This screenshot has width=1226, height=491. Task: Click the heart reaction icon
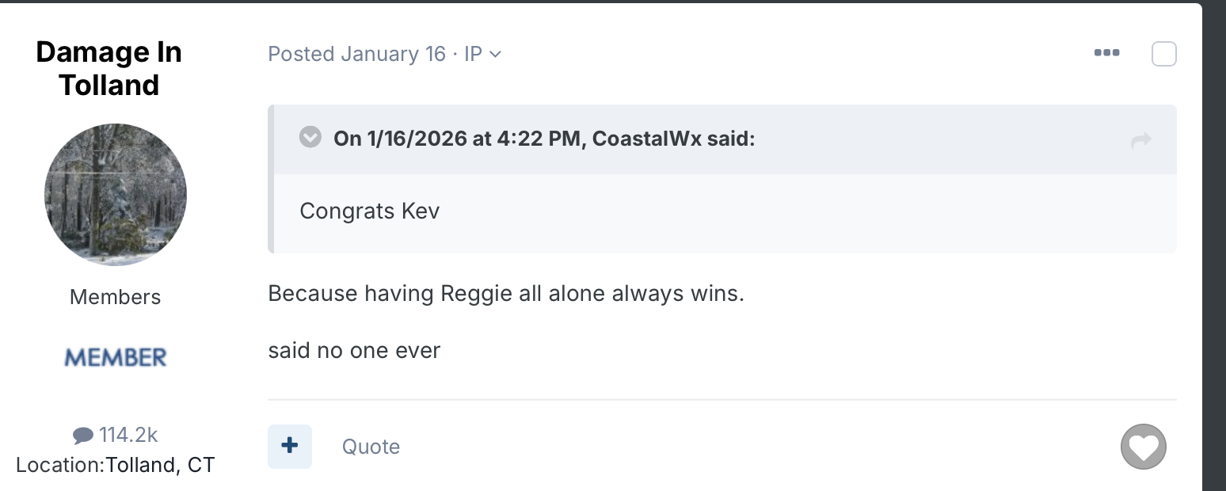point(1143,447)
